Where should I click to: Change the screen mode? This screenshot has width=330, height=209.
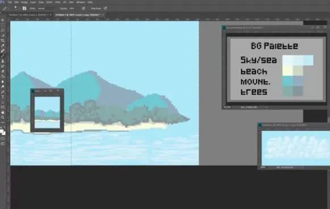3,144
